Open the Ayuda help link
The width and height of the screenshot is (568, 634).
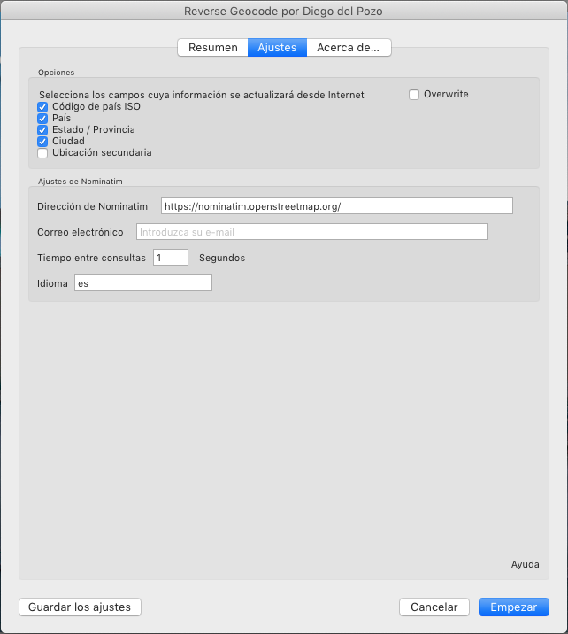click(x=525, y=564)
